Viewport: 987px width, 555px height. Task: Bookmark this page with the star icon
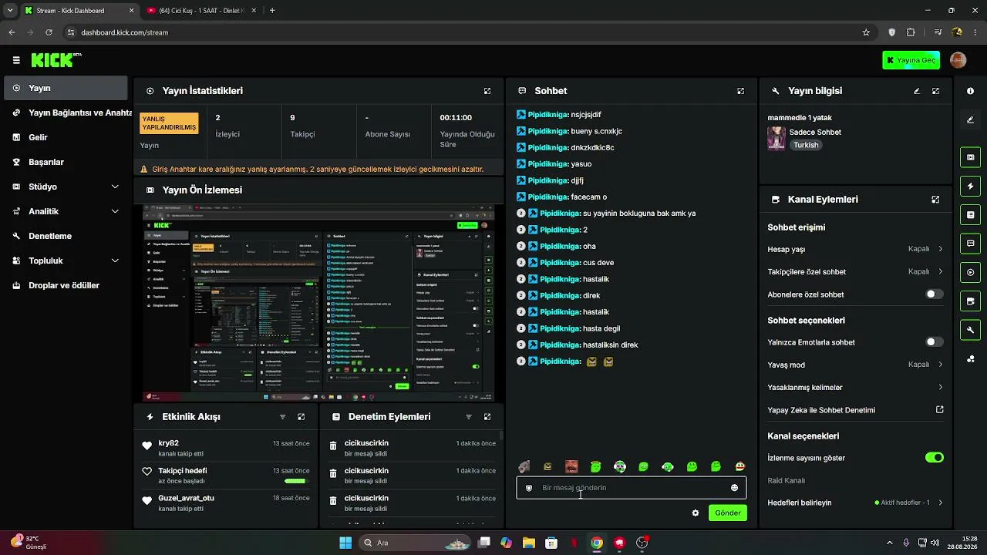click(x=866, y=32)
